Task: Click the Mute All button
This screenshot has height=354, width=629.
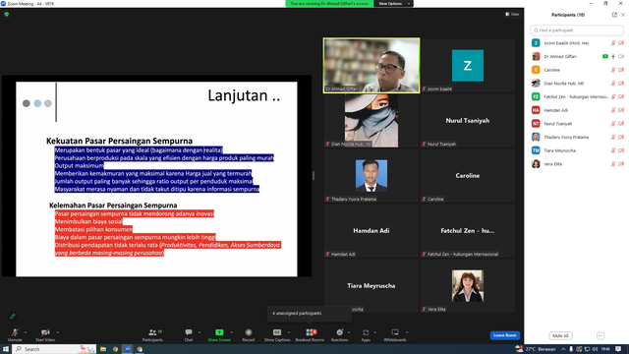Action: 560,335
